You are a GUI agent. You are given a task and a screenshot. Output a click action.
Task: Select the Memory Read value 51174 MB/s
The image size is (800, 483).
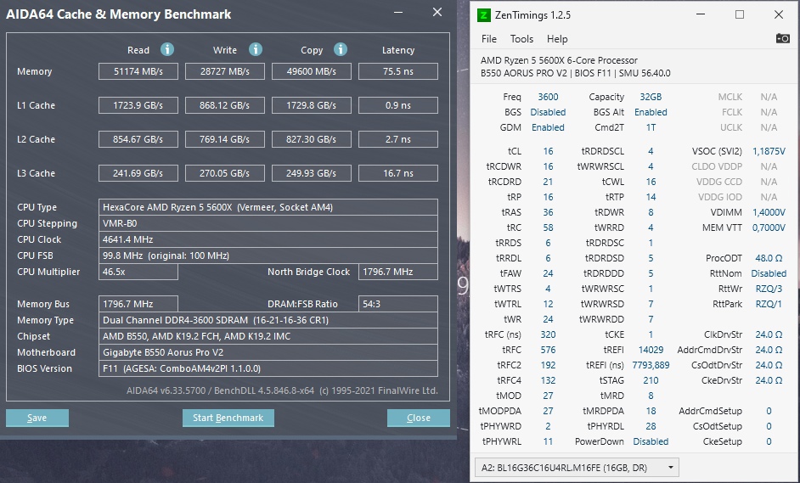(x=138, y=71)
